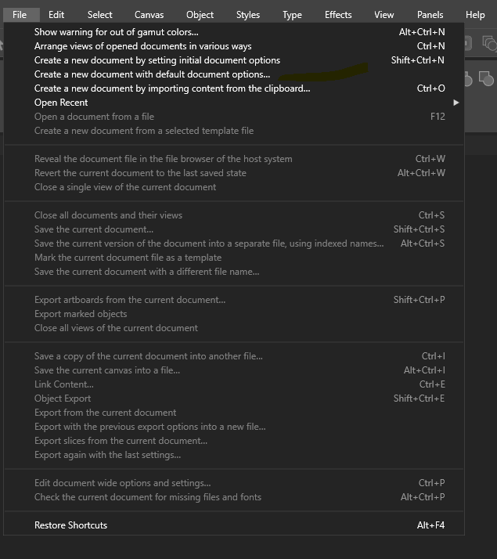
Task: Open the Styles menu
Action: 248,15
